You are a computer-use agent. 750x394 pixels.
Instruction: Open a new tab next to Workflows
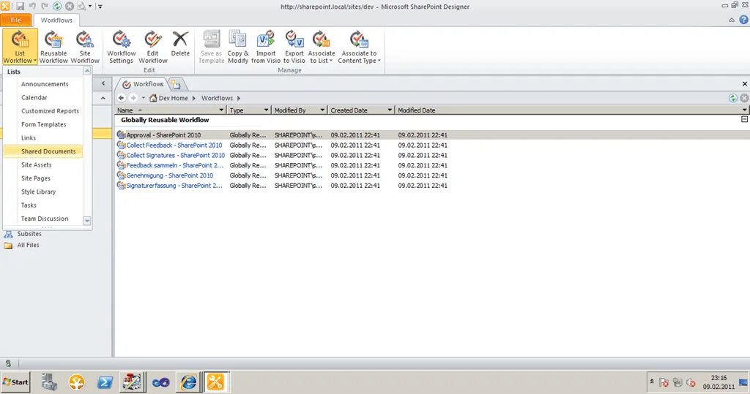pyautogui.click(x=177, y=85)
